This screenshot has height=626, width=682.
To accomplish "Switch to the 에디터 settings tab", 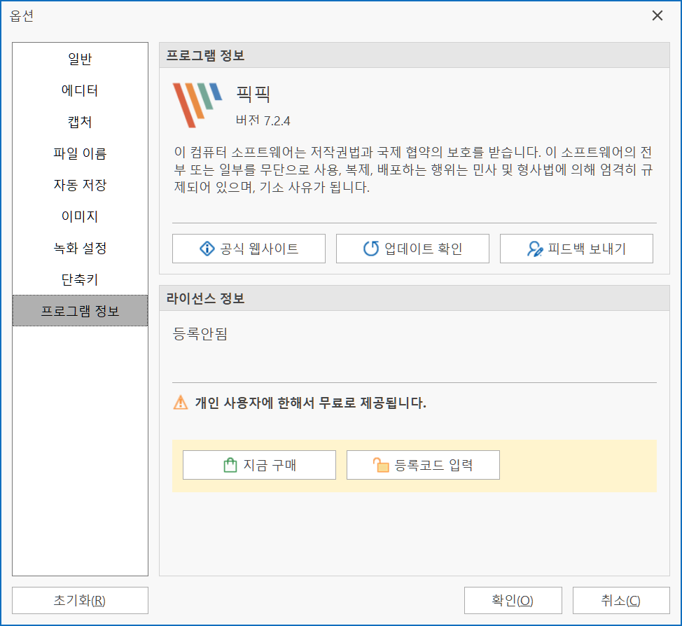I will point(80,90).
